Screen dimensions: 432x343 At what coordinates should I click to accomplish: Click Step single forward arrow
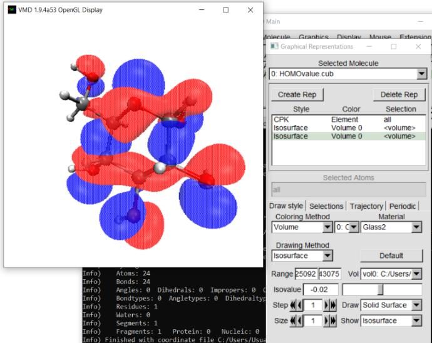[x=326, y=305]
